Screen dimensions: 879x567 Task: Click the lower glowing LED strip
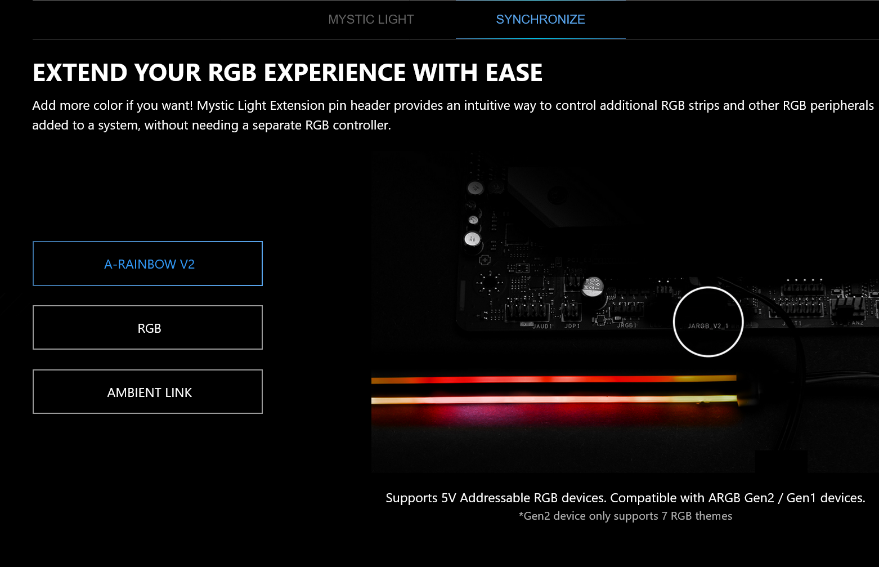pyautogui.click(x=551, y=400)
